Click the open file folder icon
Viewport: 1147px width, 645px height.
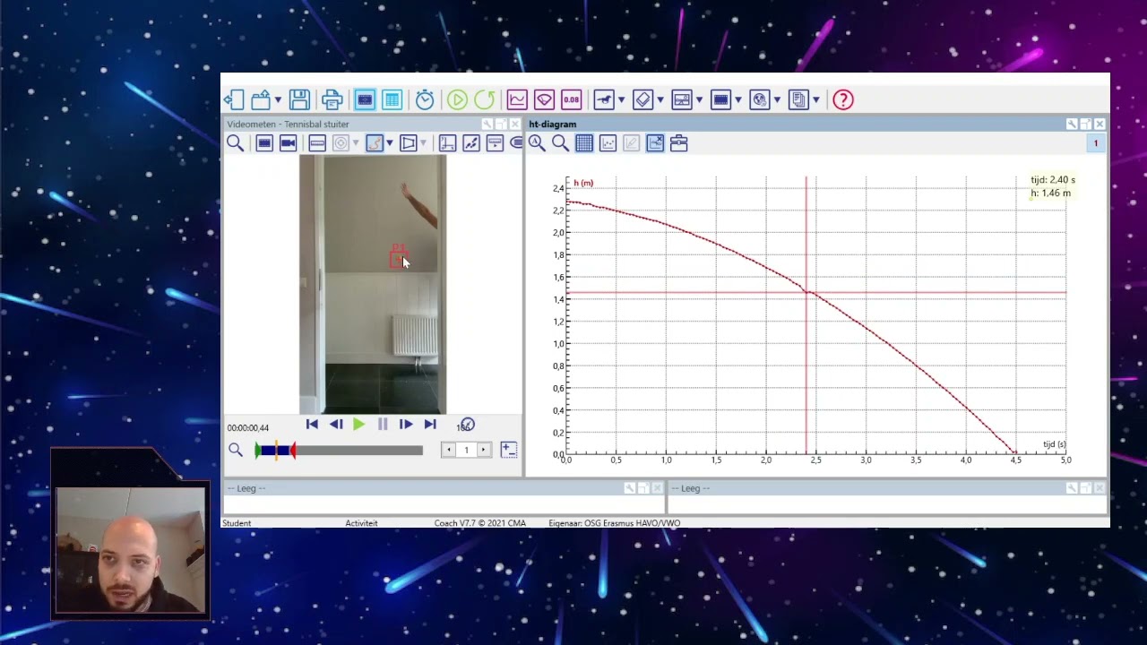pos(261,99)
